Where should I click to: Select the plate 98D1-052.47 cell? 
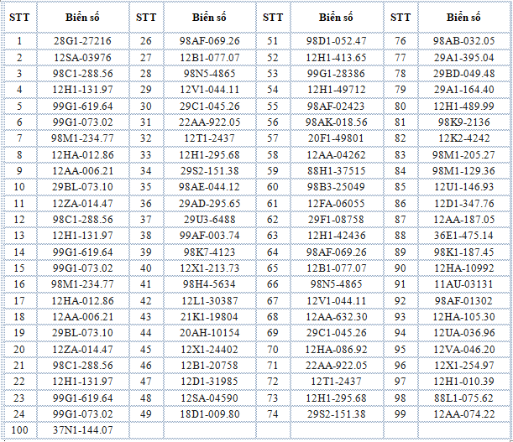(x=336, y=40)
